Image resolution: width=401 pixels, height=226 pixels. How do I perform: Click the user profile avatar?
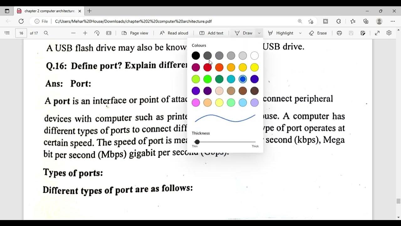coord(379,21)
